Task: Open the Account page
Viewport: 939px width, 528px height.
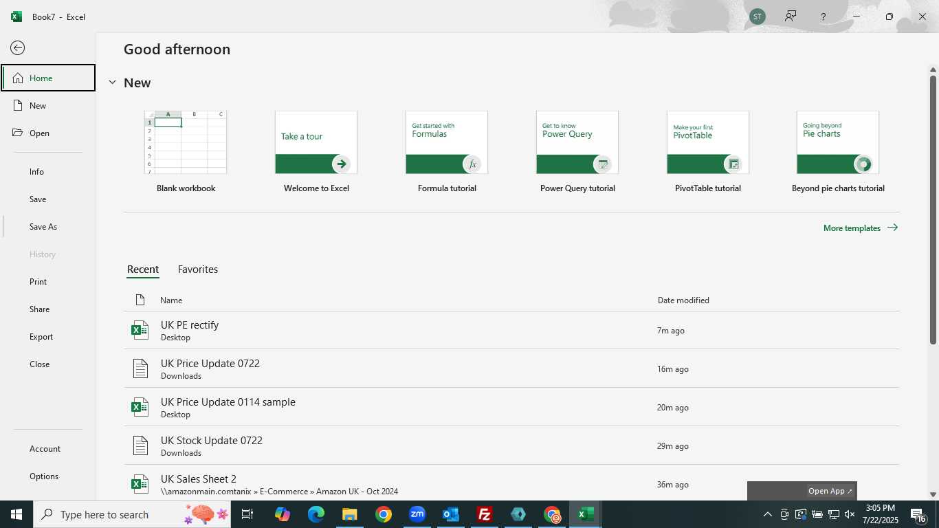Action: [48, 448]
